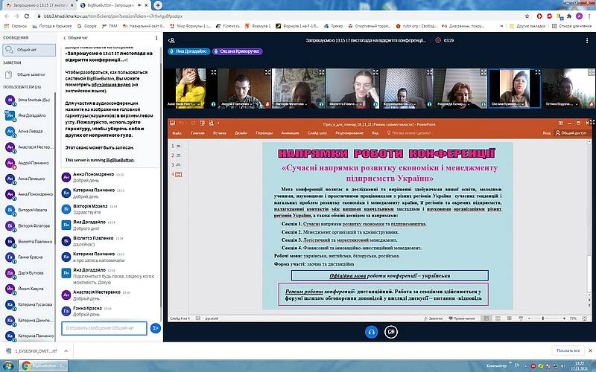Viewport: 596px width, 372px height.
Task: Start slideshow from status bar icon
Action: tap(521, 318)
